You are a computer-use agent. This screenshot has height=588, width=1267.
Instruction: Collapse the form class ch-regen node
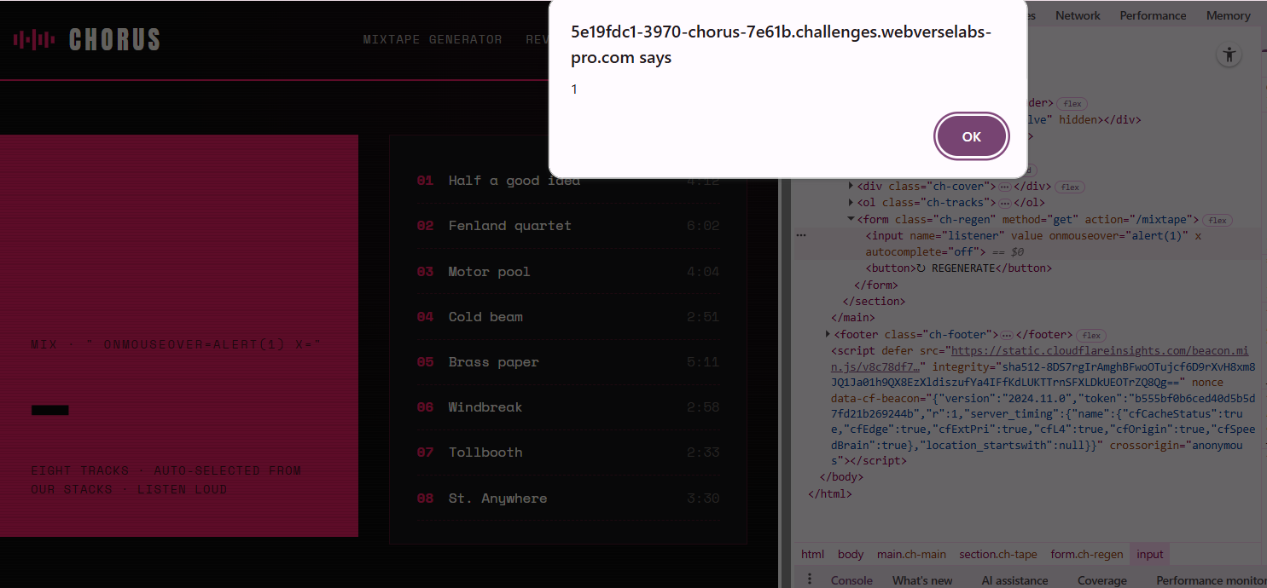click(851, 219)
